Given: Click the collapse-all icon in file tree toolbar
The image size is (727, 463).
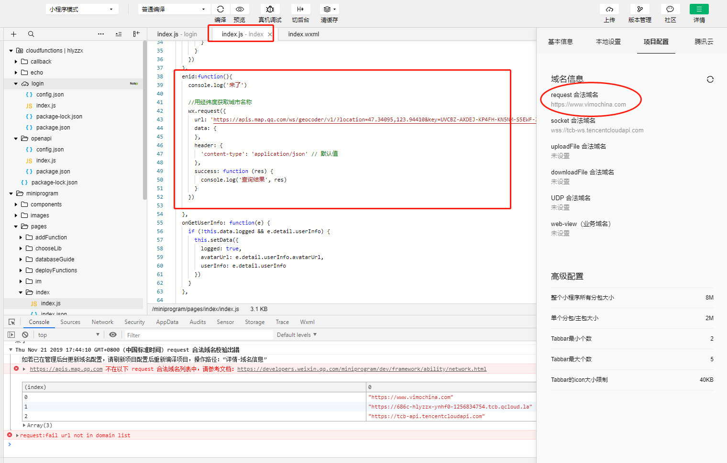Looking at the screenshot, I should (119, 34).
